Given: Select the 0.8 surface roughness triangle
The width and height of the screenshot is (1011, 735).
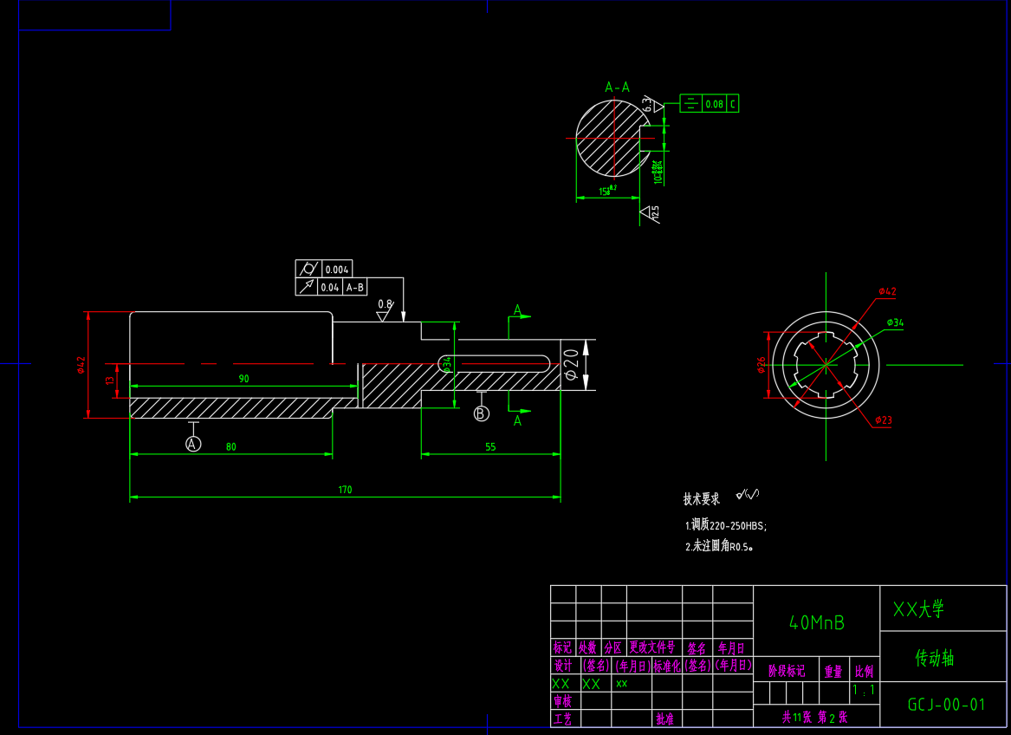Looking at the screenshot, I should [x=383, y=315].
